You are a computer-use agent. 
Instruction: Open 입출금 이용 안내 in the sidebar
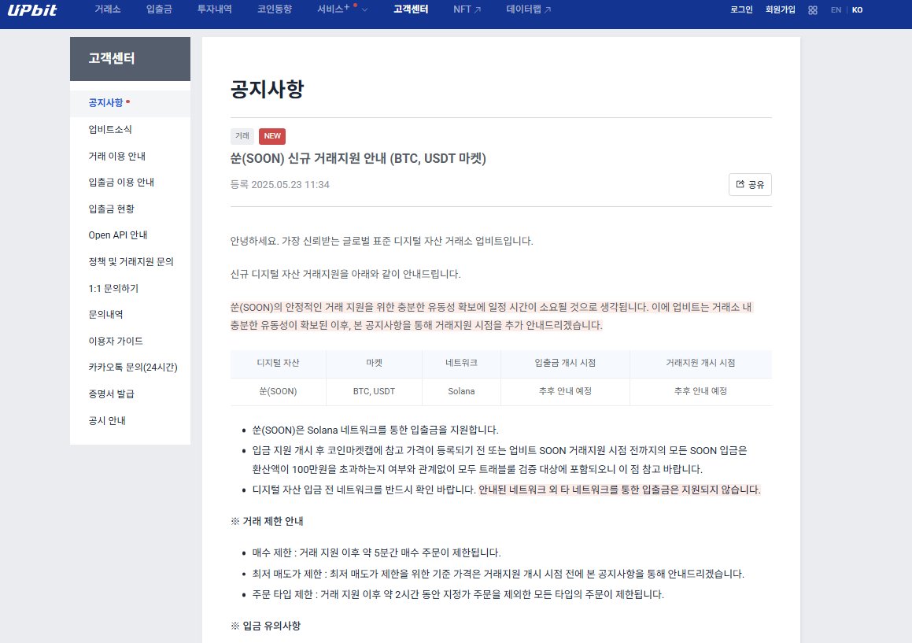pyautogui.click(x=130, y=182)
